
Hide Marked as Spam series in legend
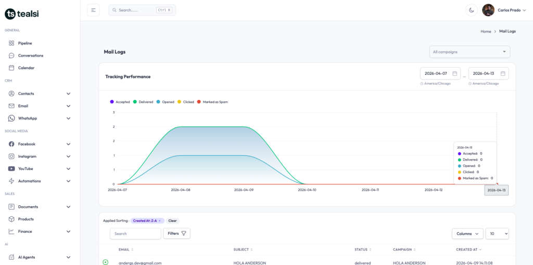click(212, 102)
